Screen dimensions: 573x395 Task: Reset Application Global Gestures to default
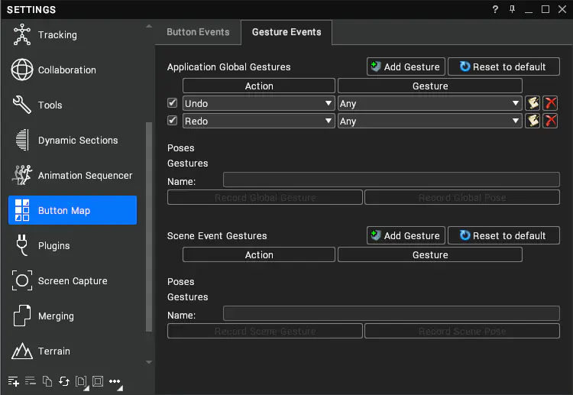503,66
